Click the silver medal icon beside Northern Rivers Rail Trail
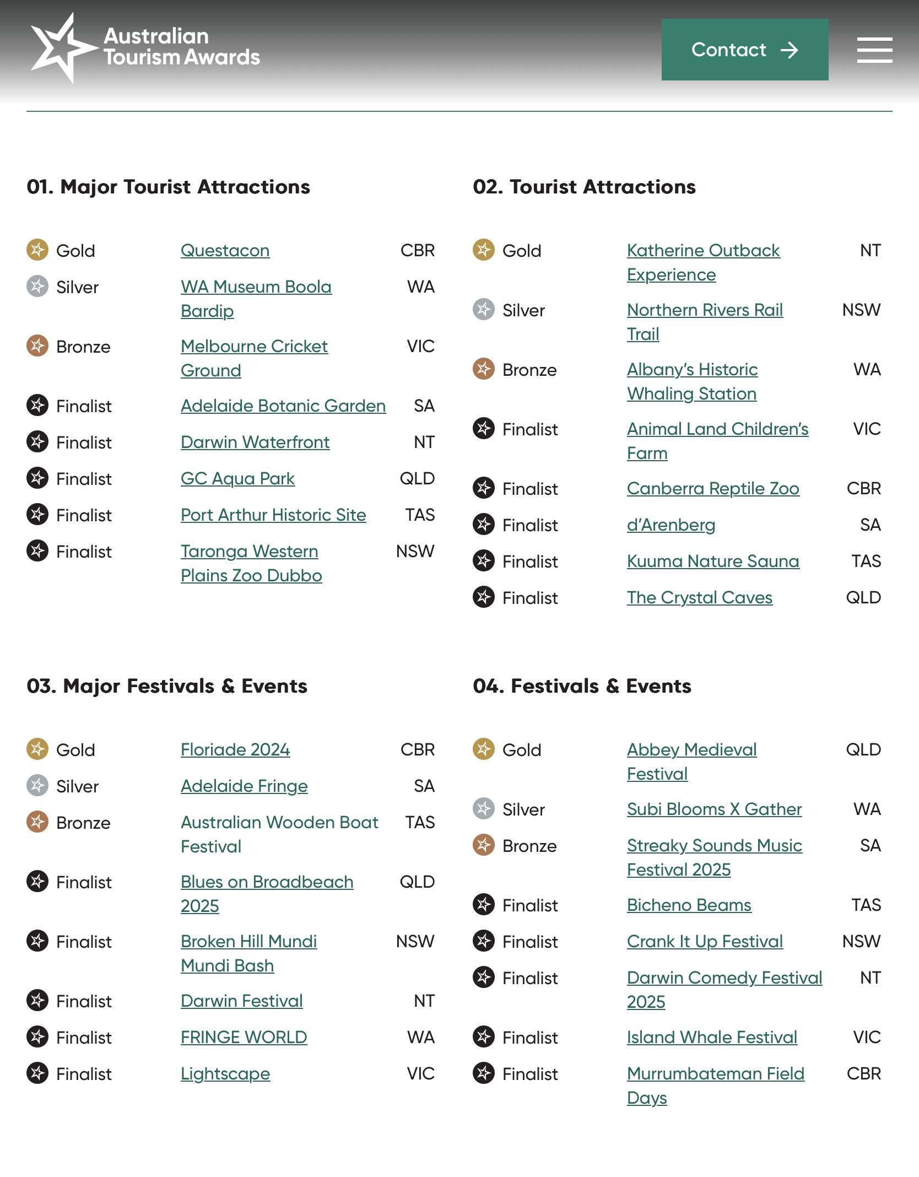 coord(484,310)
